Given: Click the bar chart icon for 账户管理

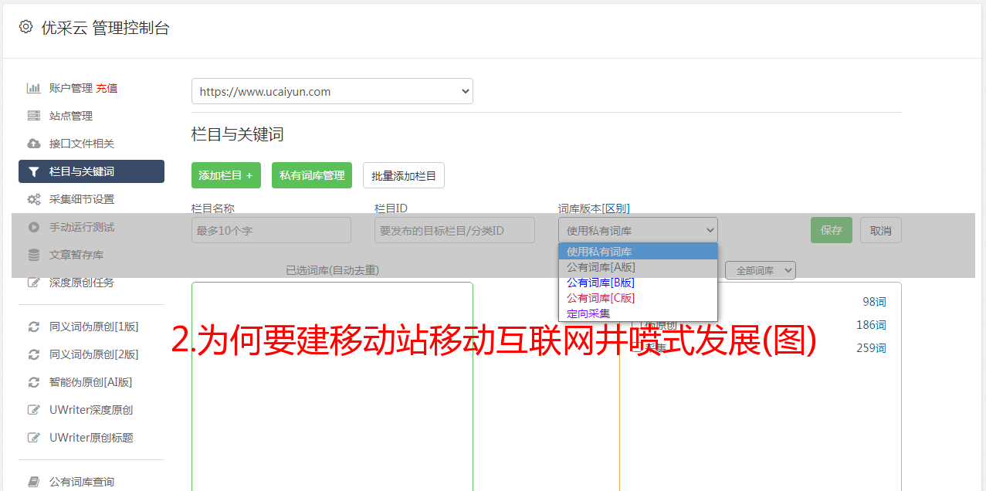Looking at the screenshot, I should click(33, 88).
